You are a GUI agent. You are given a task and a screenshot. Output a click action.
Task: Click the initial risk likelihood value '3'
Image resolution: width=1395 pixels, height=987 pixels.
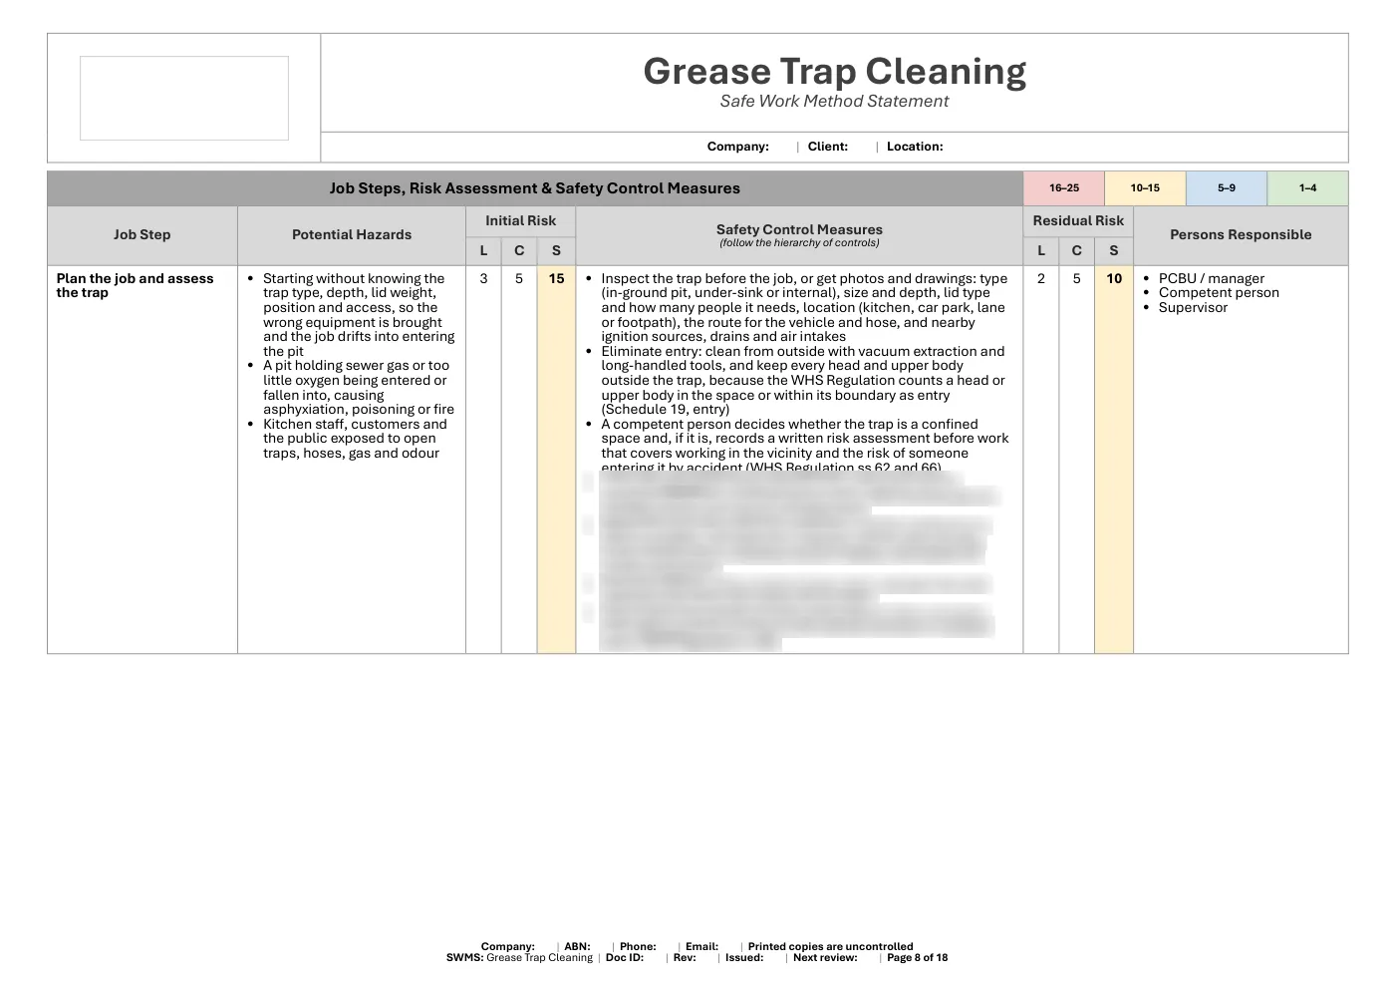483,279
